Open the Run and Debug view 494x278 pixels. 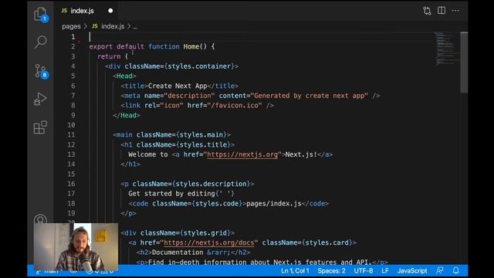40,99
